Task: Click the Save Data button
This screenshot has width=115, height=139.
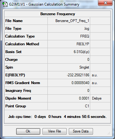Action: tap(81, 131)
